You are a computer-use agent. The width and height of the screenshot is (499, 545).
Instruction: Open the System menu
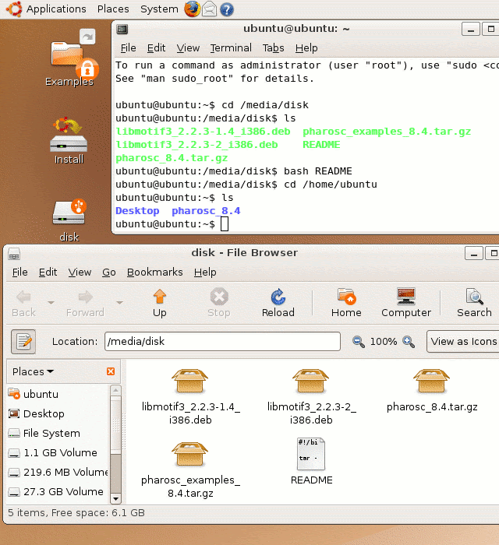point(159,9)
